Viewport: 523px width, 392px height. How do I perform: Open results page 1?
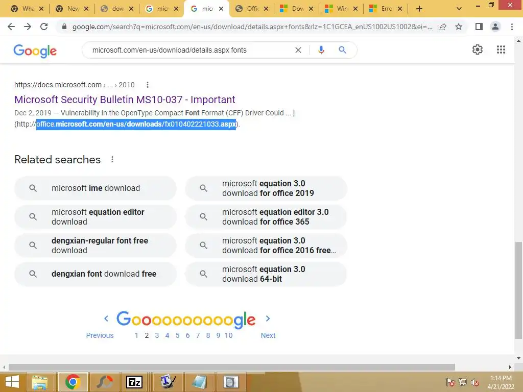point(136,335)
